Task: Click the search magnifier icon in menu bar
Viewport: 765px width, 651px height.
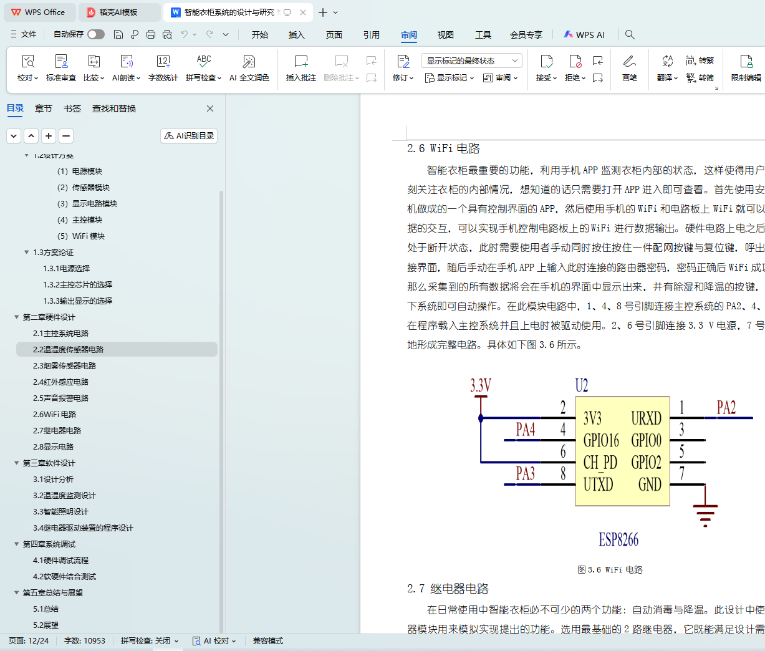Action: (630, 35)
